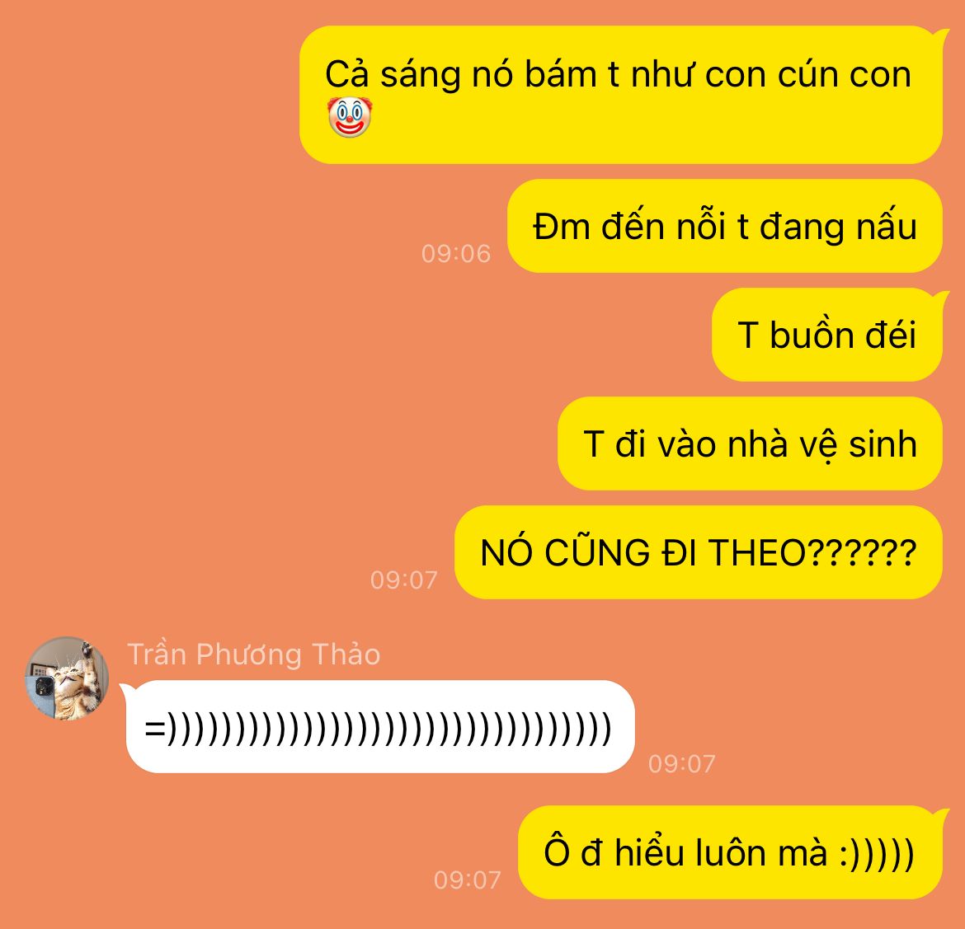The width and height of the screenshot is (965, 929).
Task: Tap the 09:07 timestamp beside the last message
Action: [467, 880]
